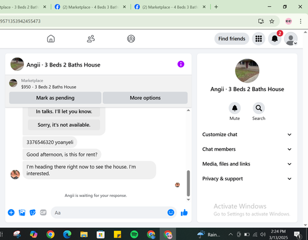Open Sticky Notes from the taskbar
The image size is (308, 240).
117,234
